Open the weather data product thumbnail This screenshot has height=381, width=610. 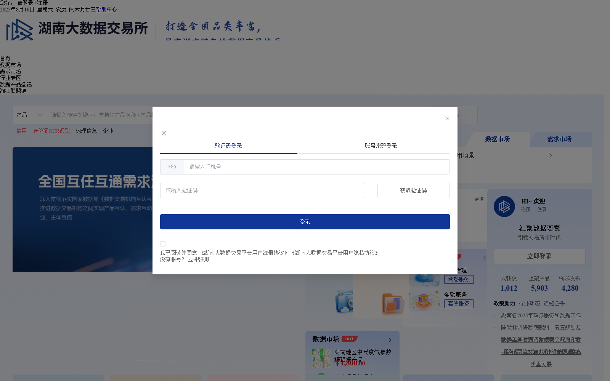[x=322, y=358]
